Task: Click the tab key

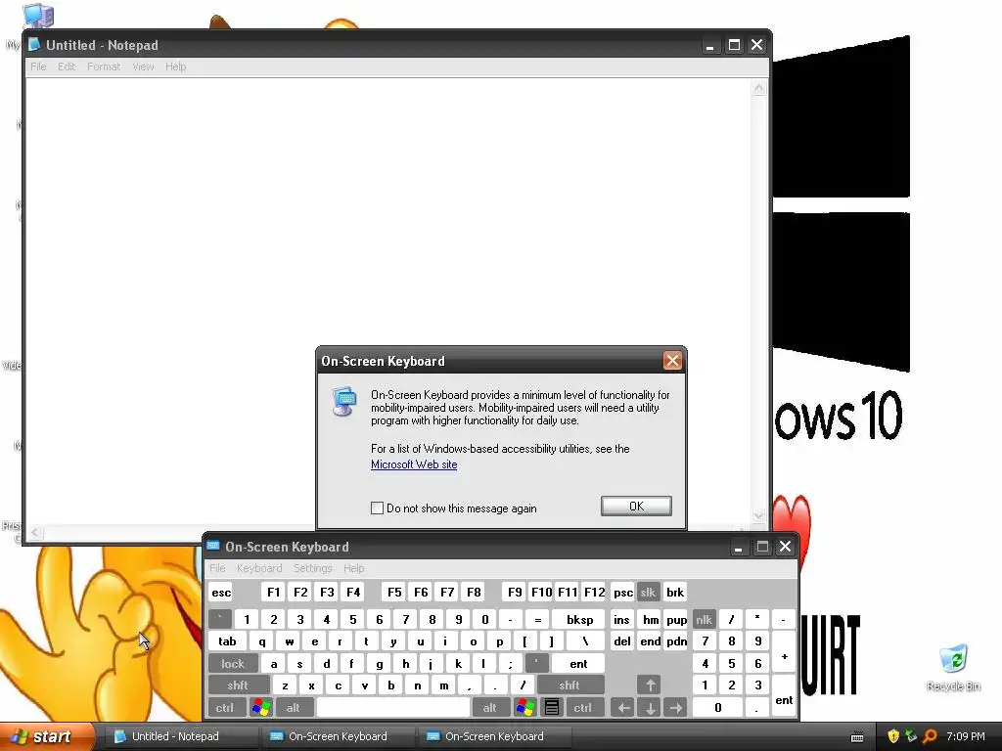Action: (227, 641)
